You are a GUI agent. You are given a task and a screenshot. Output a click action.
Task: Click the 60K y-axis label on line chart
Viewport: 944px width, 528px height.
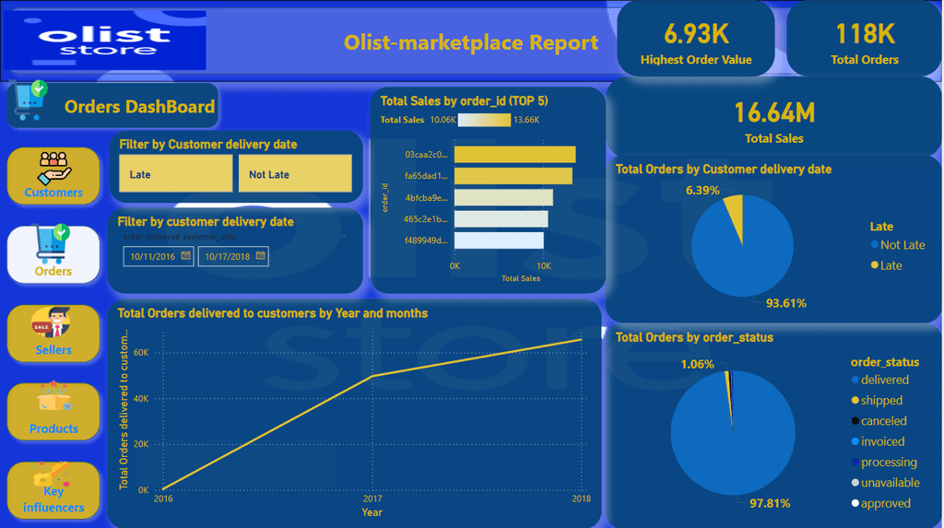coord(141,353)
